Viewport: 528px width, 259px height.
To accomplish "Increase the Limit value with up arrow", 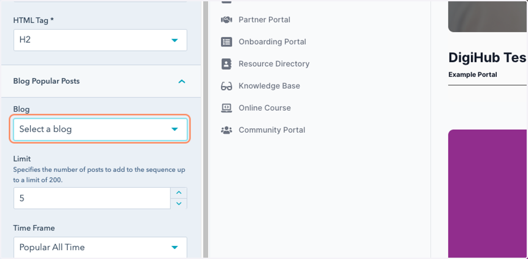I will 179,193.
